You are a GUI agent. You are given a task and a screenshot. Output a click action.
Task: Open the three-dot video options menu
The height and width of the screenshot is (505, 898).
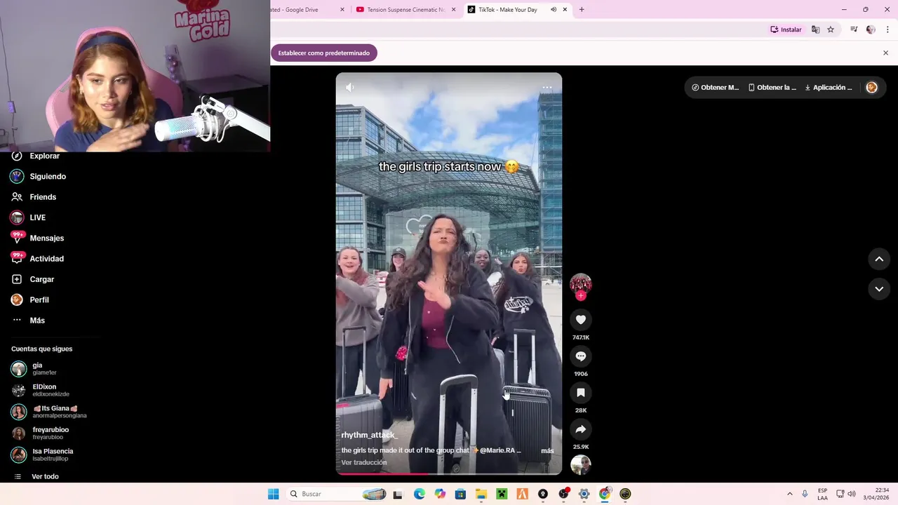pos(547,88)
